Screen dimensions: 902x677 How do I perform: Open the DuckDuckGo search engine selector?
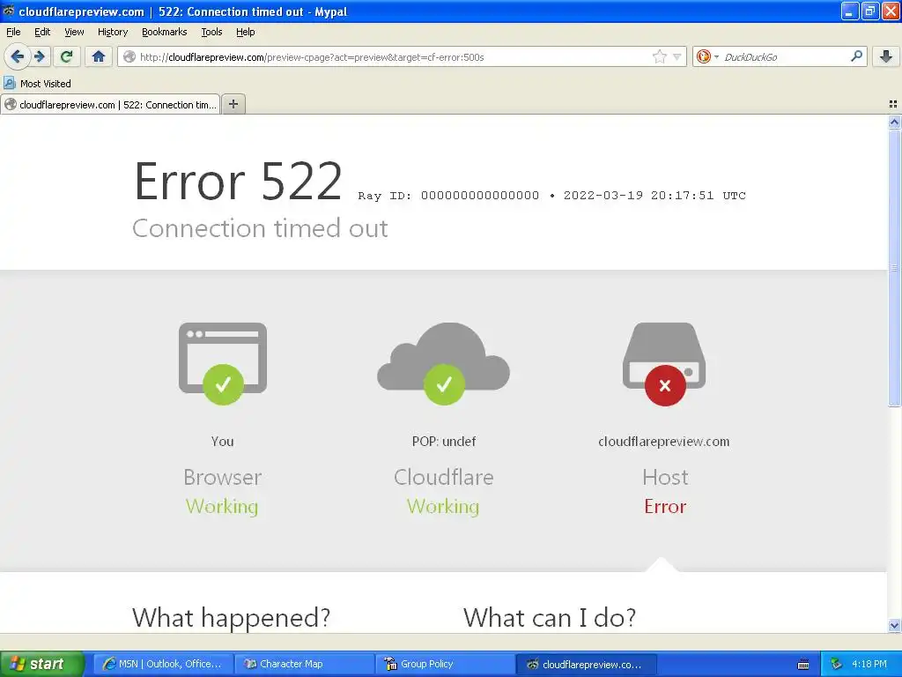tap(707, 56)
